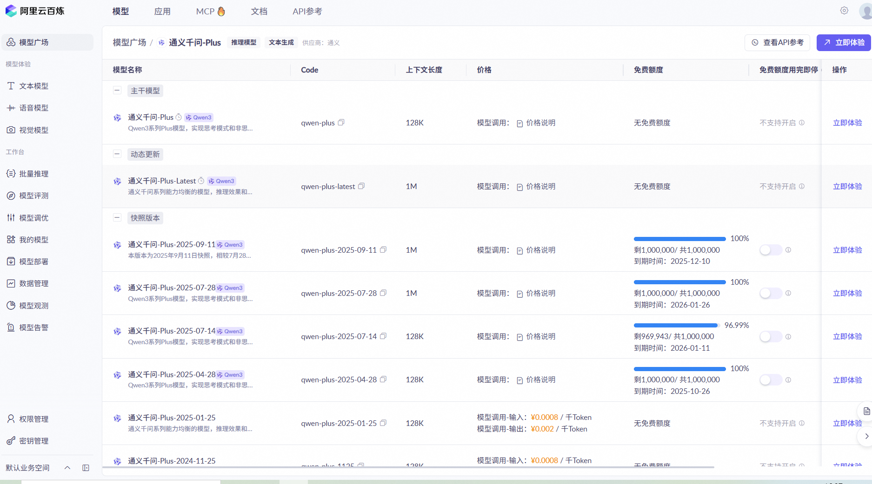872x484 pixels.
Task: Click the 查看API参考 button
Action: pos(777,42)
